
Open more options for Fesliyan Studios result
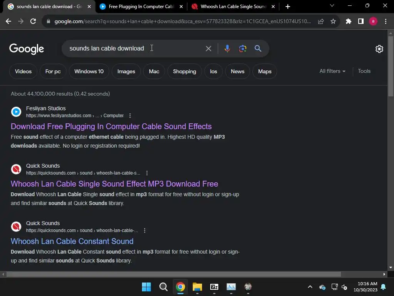click(x=130, y=116)
